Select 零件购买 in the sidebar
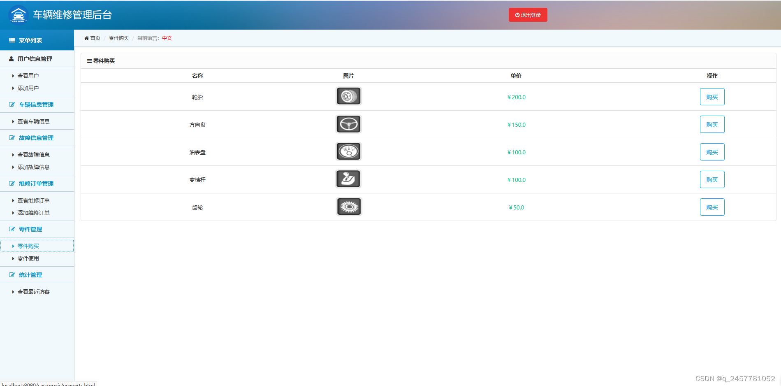The height and width of the screenshot is (386, 781). [x=37, y=246]
